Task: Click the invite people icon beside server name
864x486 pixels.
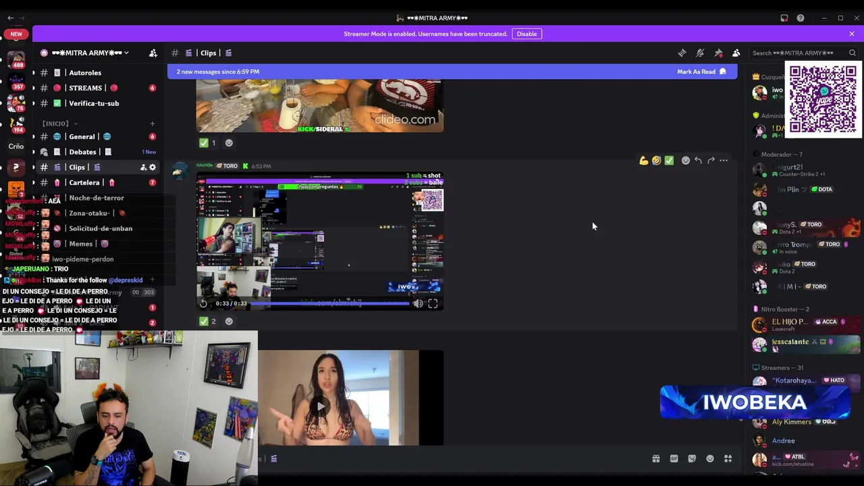Action: pyautogui.click(x=153, y=53)
